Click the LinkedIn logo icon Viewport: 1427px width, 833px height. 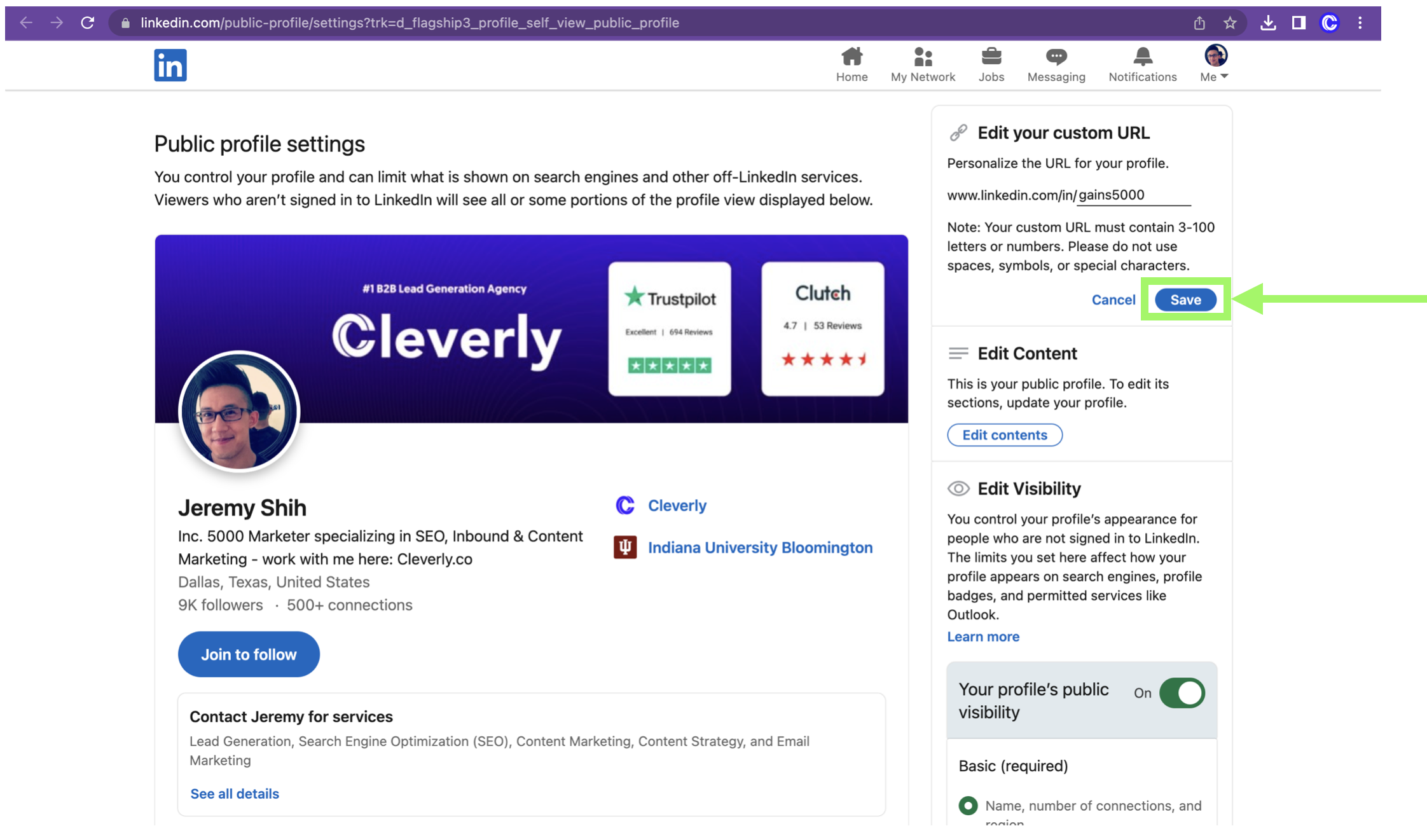(170, 65)
